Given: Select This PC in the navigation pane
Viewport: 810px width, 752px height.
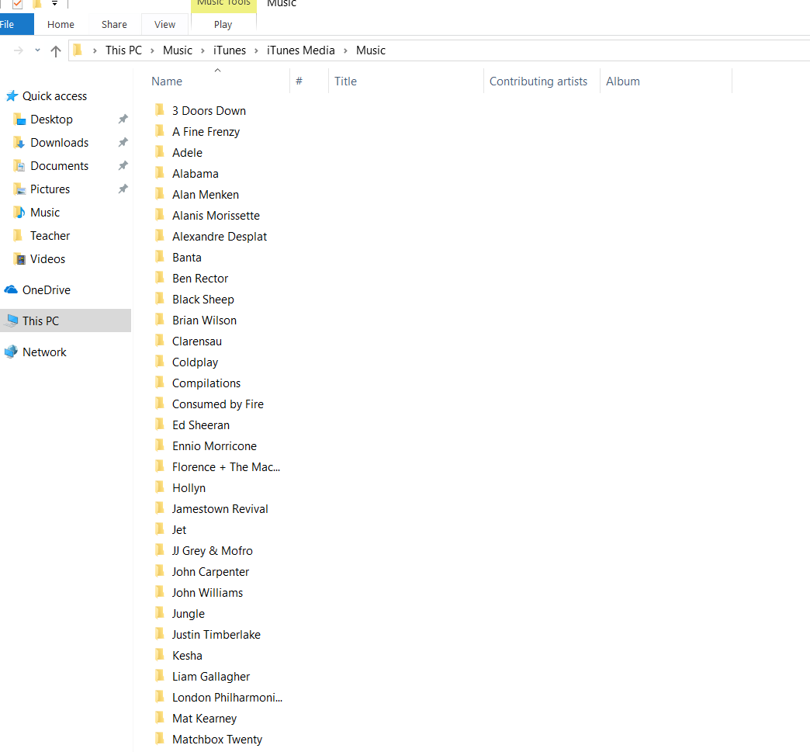Looking at the screenshot, I should point(40,321).
